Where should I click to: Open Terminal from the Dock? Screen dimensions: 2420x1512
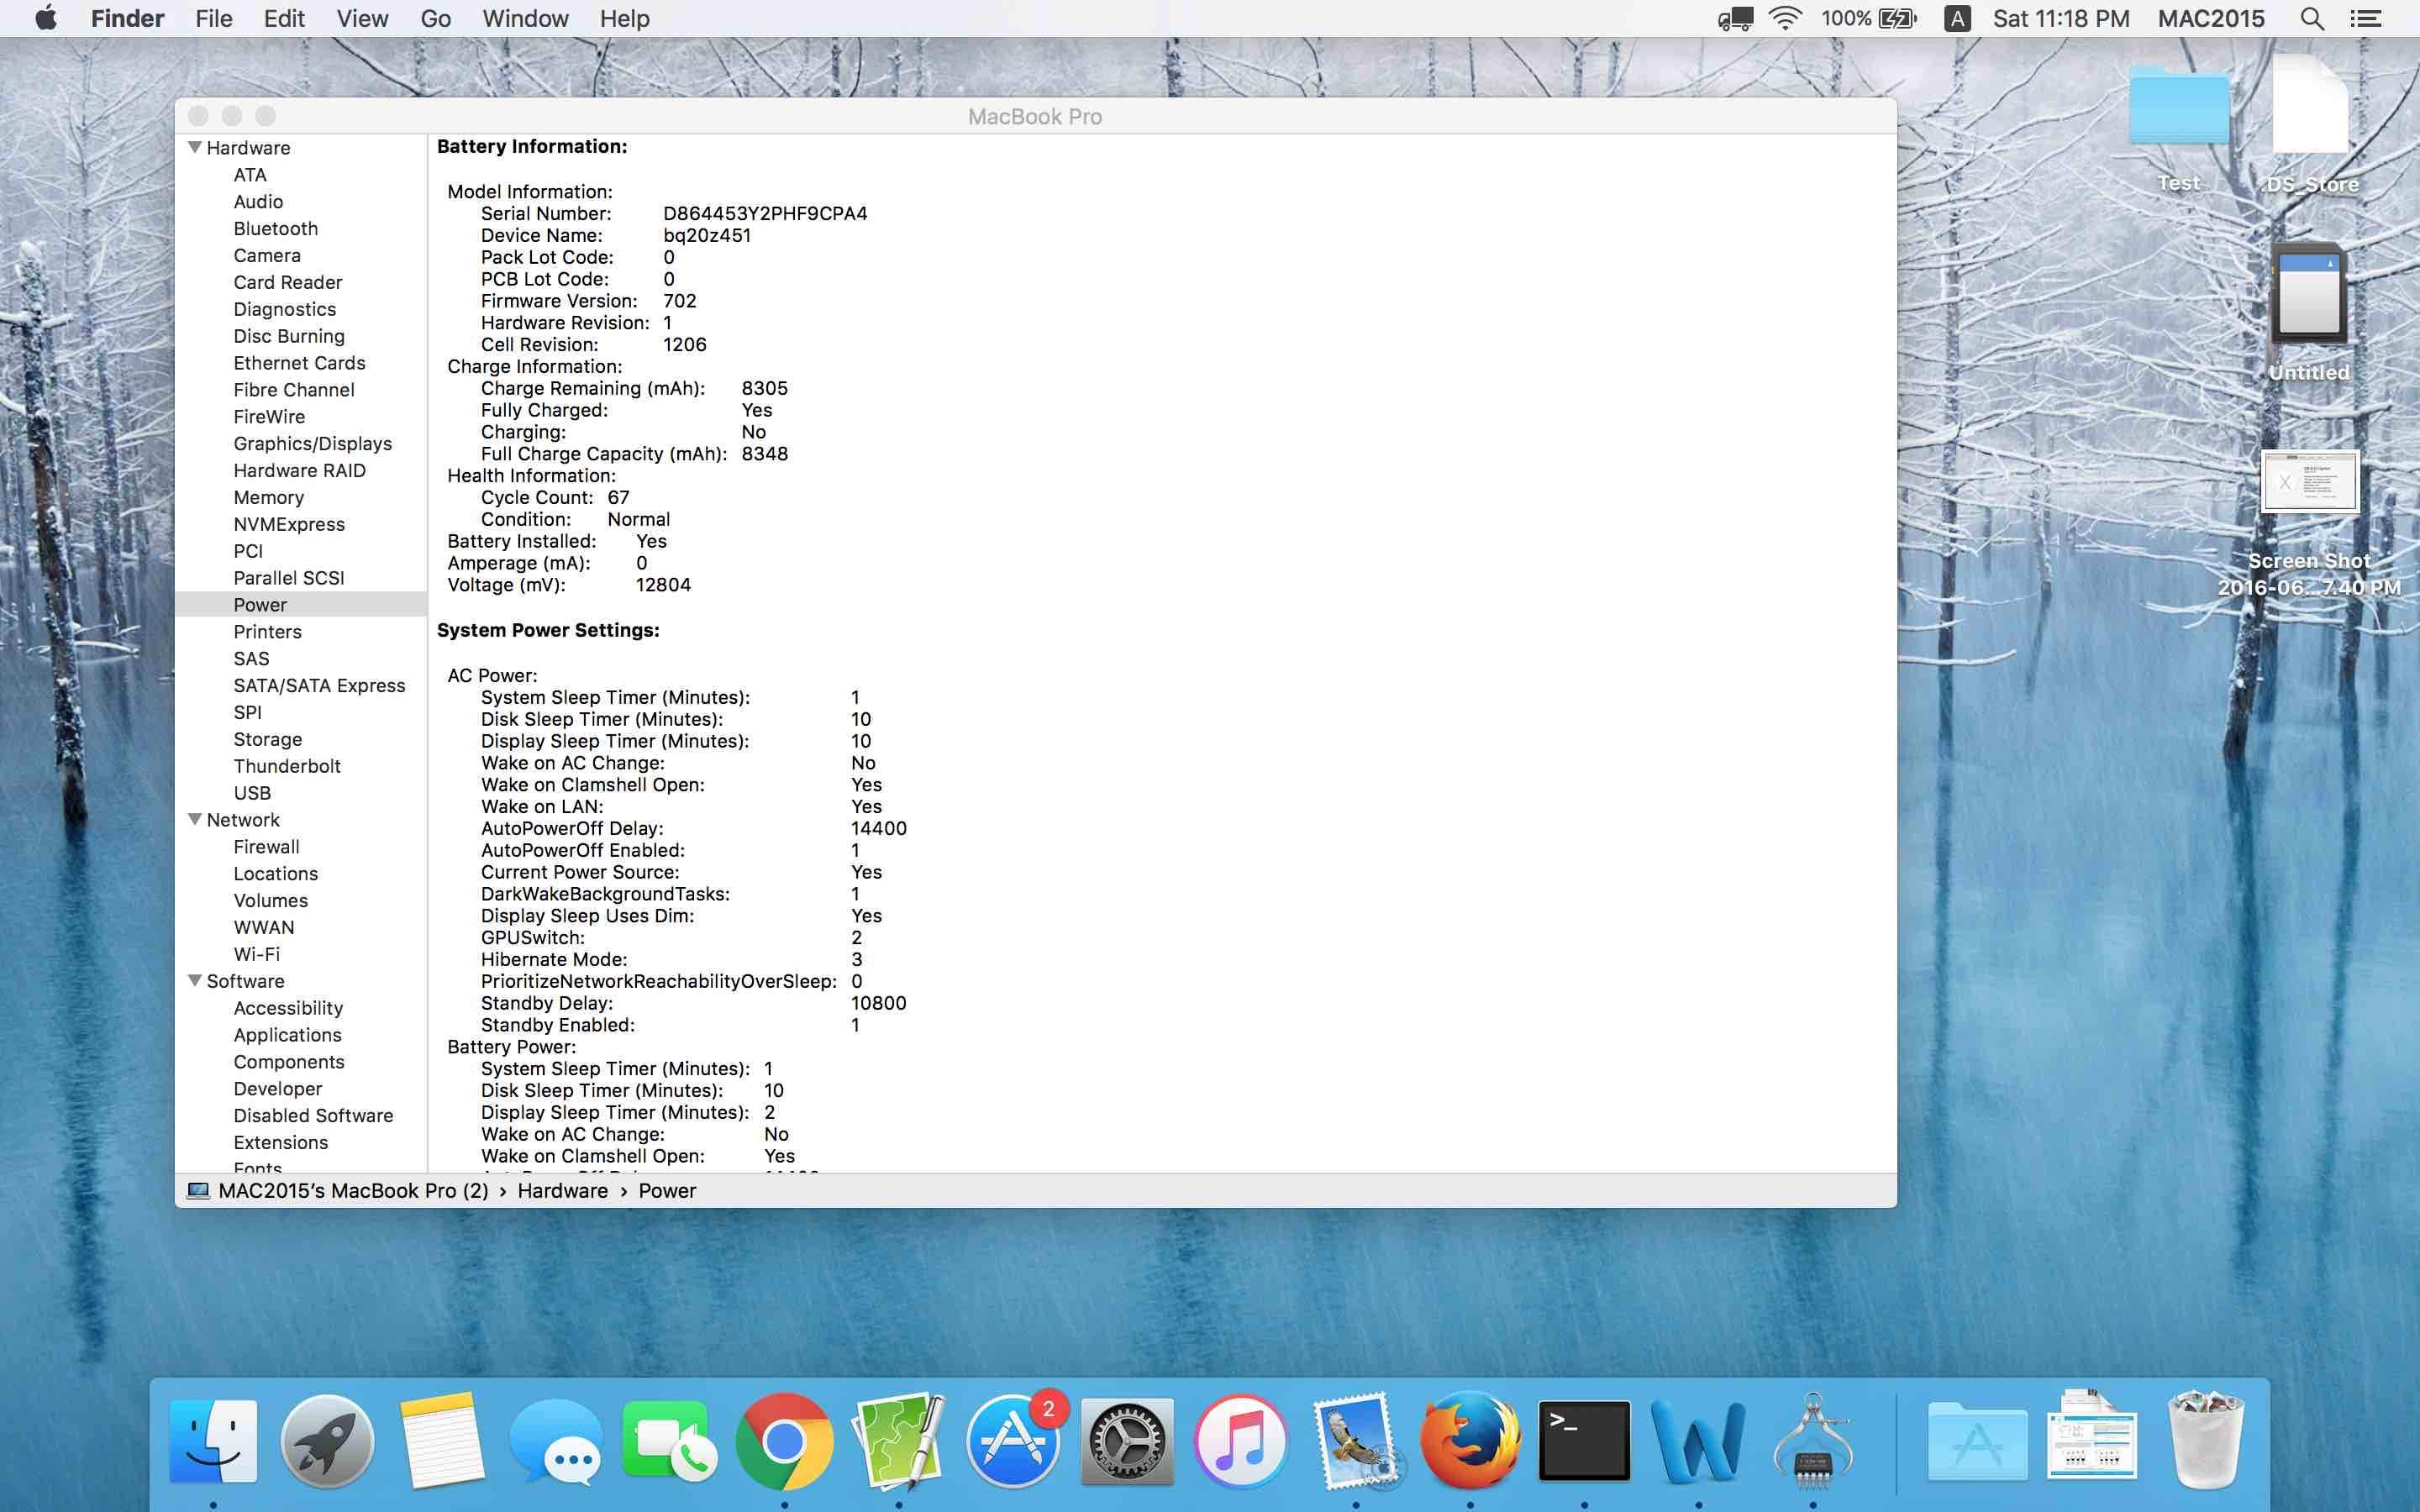click(1584, 1440)
